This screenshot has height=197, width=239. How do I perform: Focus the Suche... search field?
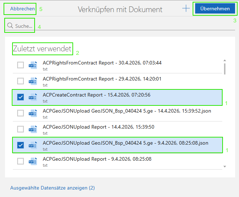[x=121, y=26]
